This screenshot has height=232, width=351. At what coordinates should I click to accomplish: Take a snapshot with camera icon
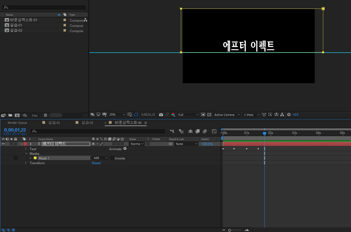(x=161, y=115)
